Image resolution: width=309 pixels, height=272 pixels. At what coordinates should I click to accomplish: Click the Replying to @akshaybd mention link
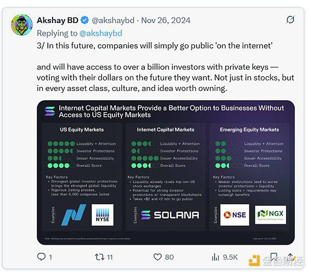click(x=101, y=33)
